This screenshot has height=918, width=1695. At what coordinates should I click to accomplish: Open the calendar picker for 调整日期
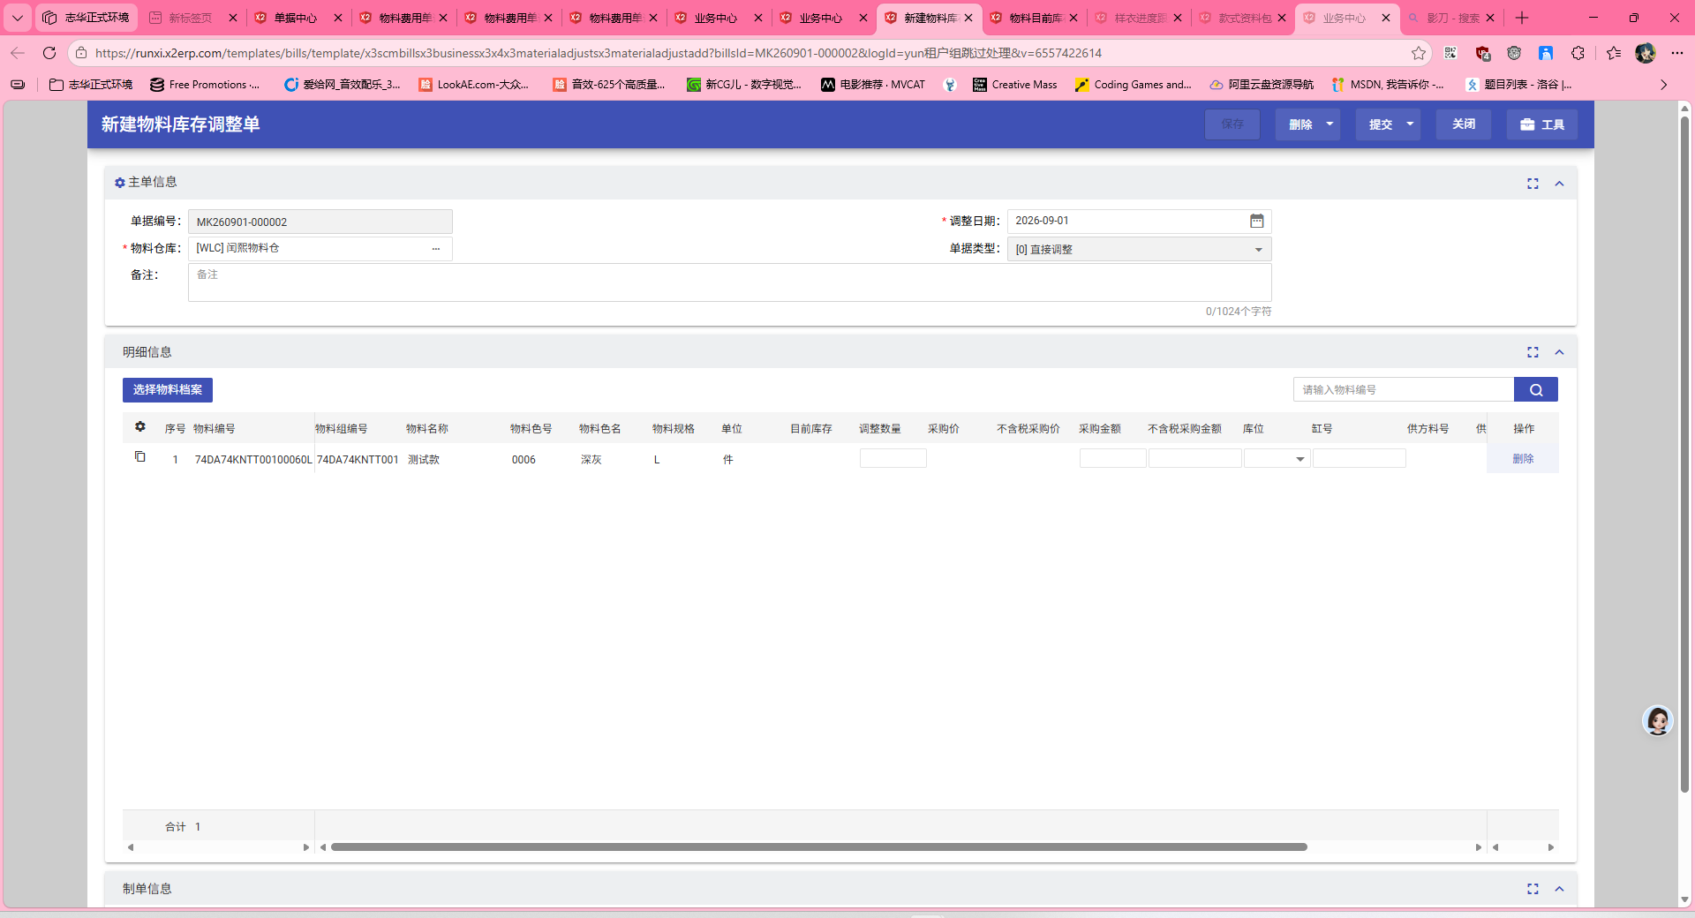point(1256,221)
